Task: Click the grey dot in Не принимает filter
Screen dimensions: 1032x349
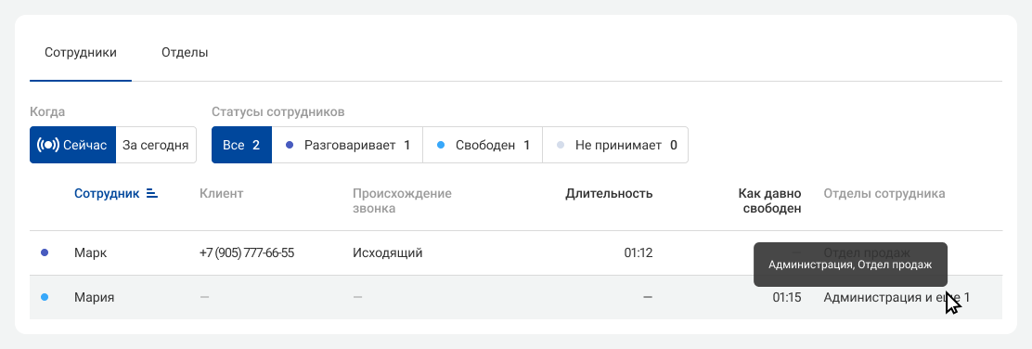Action: coord(561,145)
